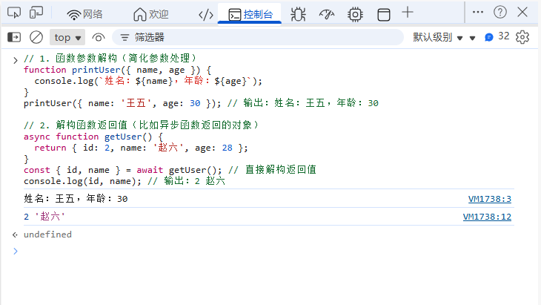The width and height of the screenshot is (541, 305).
Task: Open the DevTools more options ellipsis menu
Action: (478, 13)
